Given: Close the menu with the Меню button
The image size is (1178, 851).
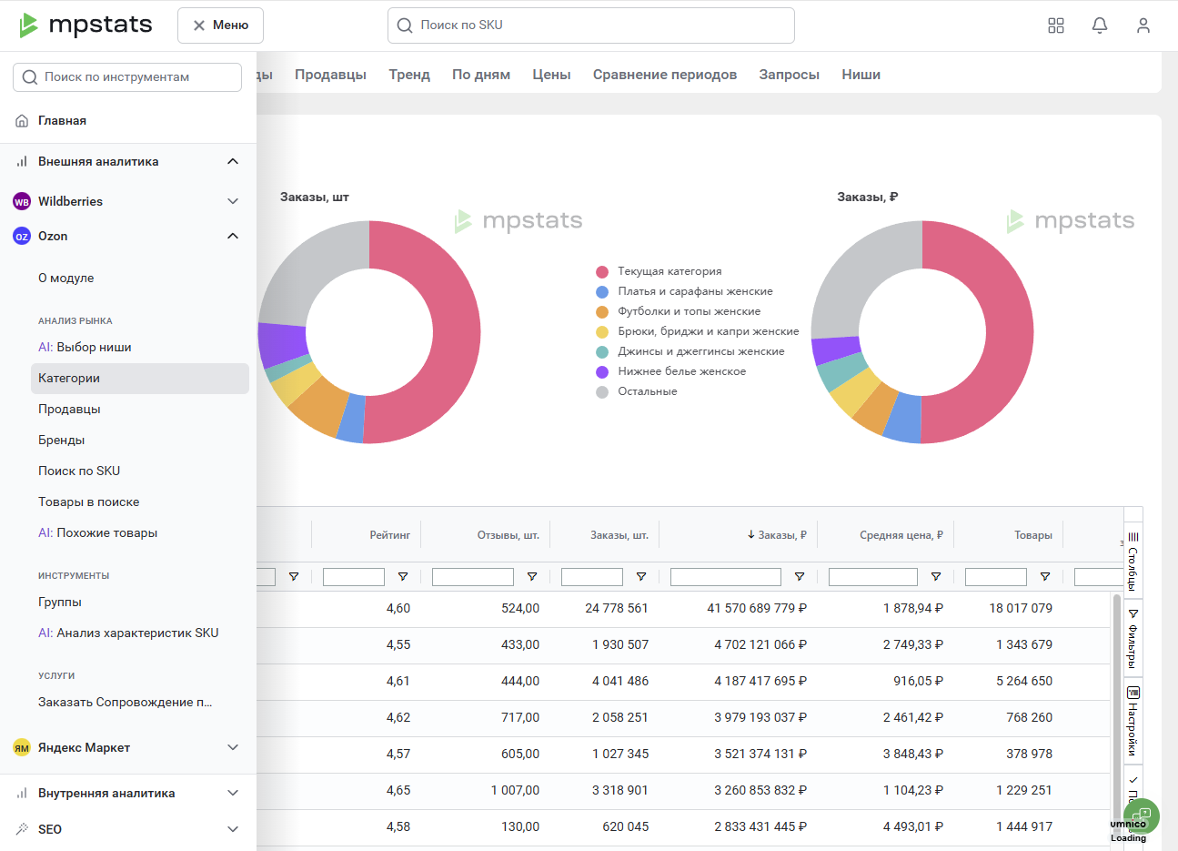Looking at the screenshot, I should pos(220,25).
